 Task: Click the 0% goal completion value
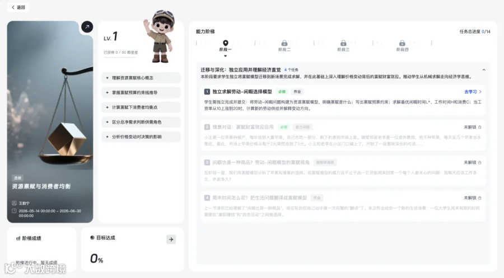(x=96, y=258)
